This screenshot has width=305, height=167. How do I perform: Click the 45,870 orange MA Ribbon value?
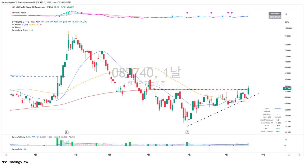pos(33,25)
